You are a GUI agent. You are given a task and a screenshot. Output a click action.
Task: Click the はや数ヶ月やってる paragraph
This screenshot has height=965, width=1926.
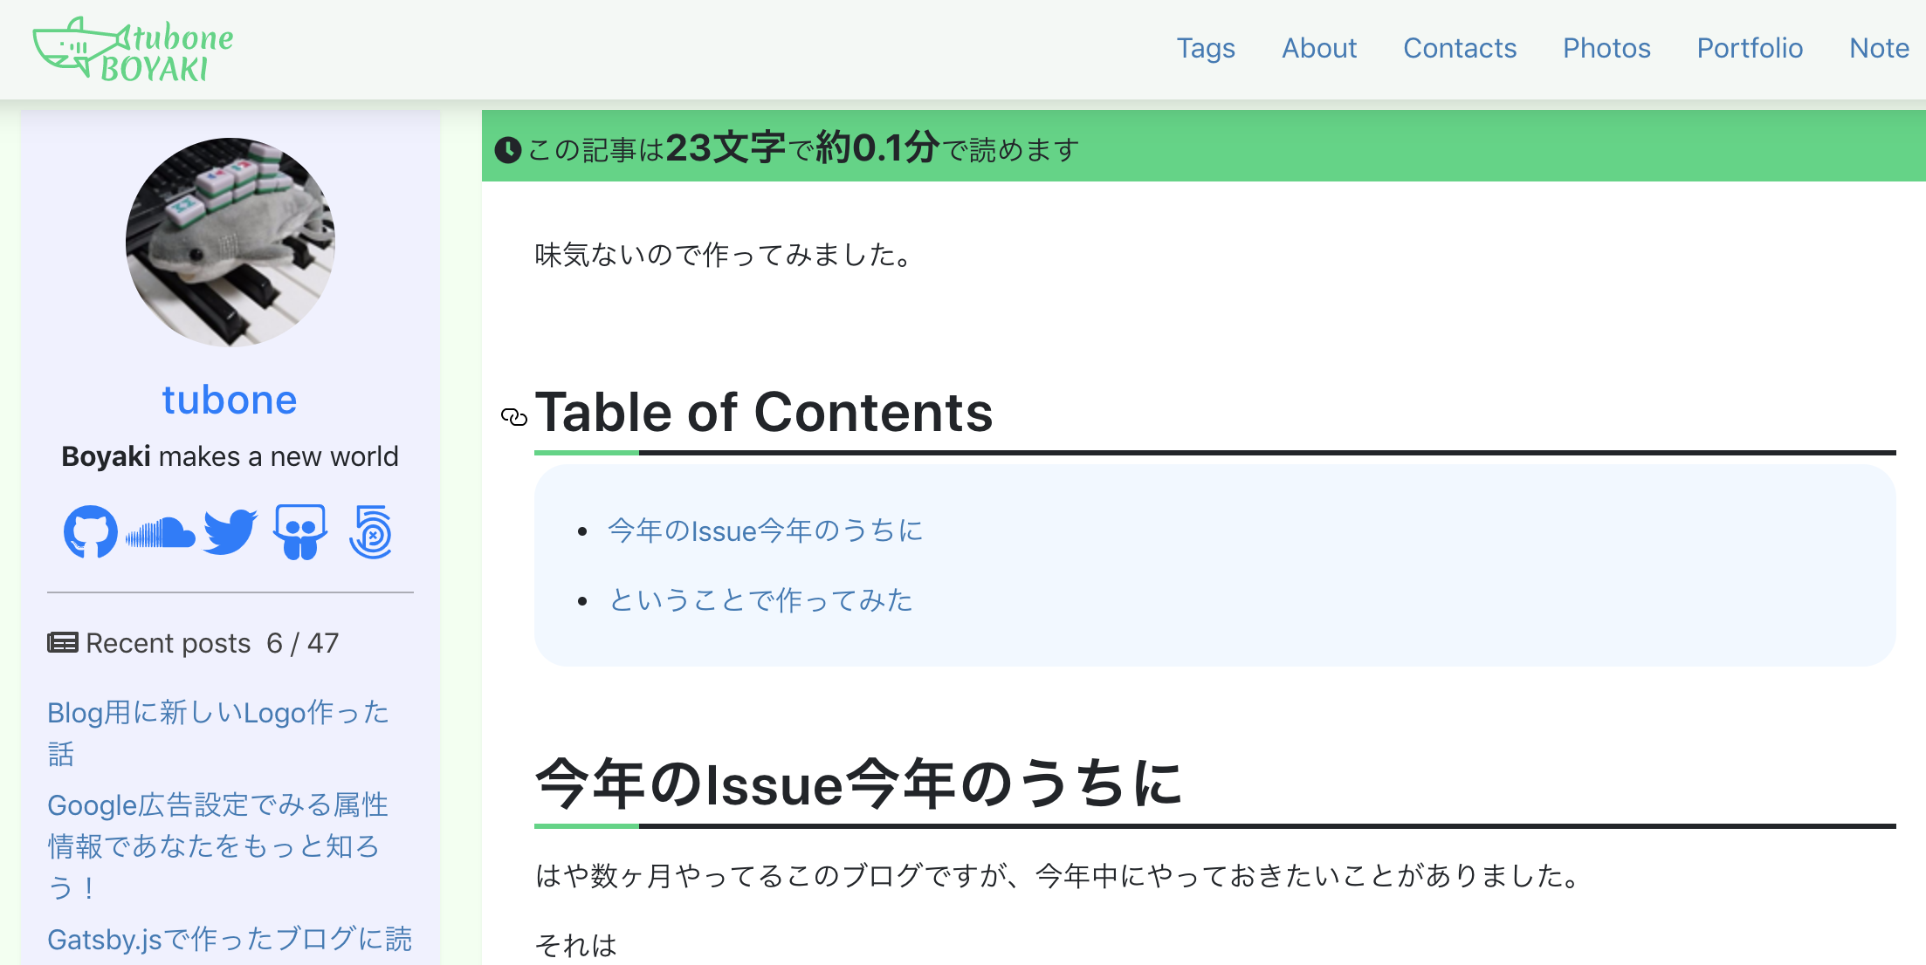coord(1059,875)
